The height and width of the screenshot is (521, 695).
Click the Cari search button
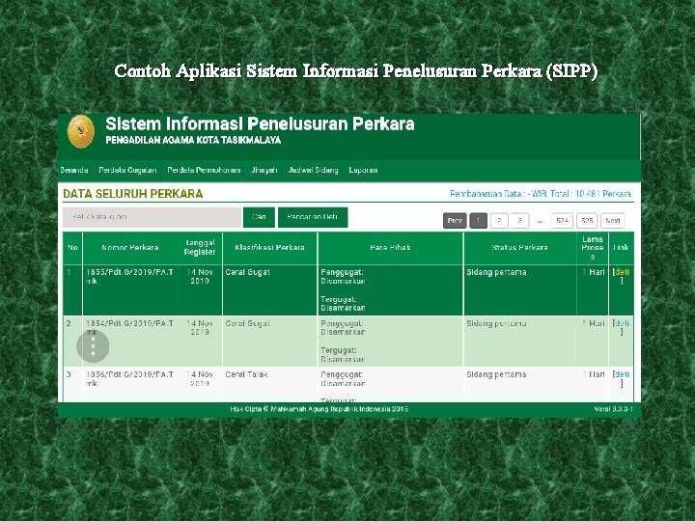[x=259, y=217]
